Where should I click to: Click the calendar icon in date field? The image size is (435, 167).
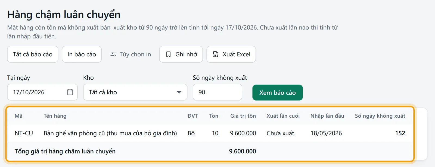click(70, 92)
